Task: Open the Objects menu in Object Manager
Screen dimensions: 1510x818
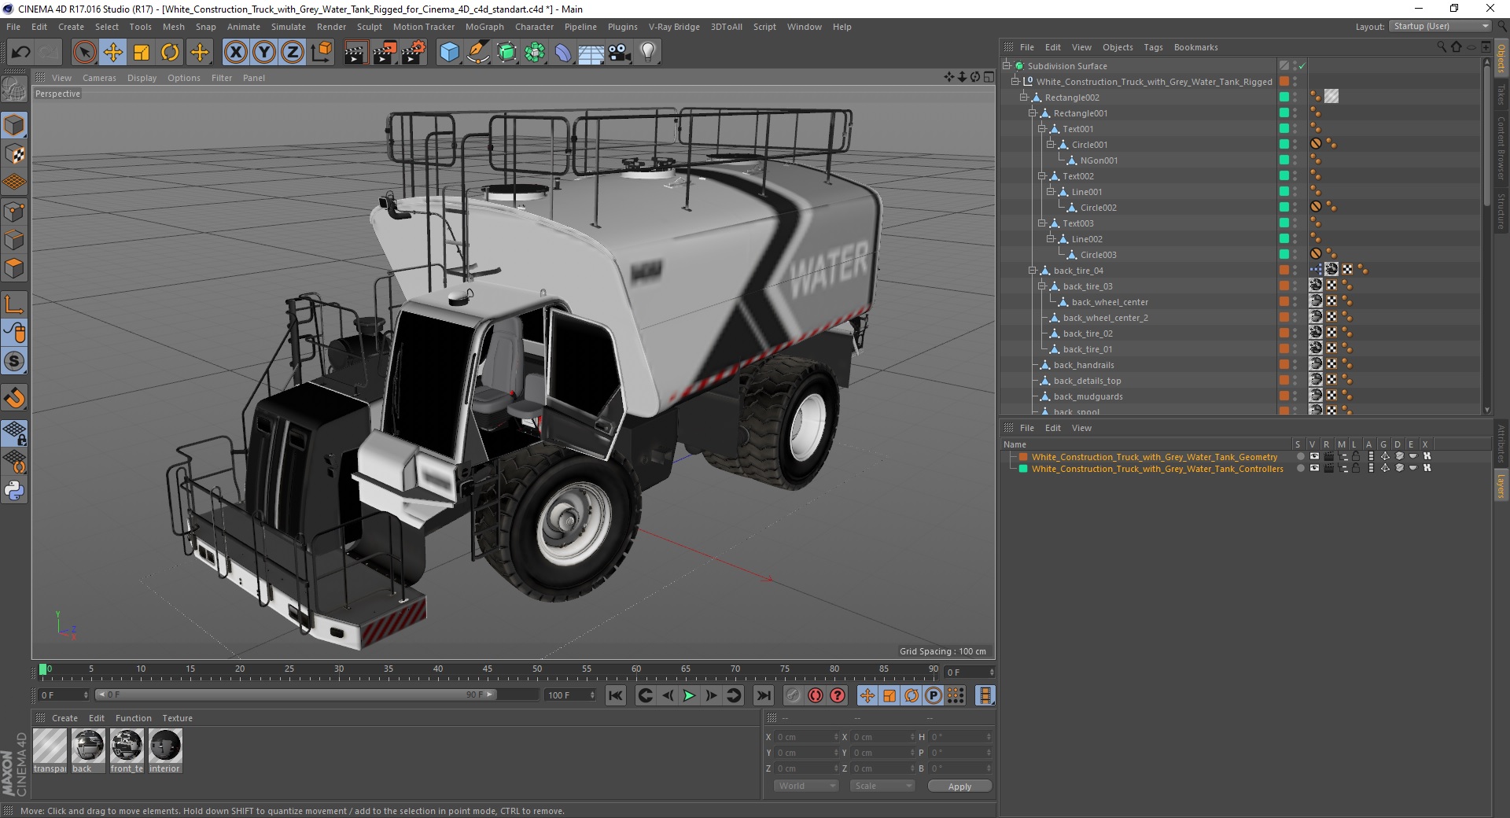Action: click(1118, 47)
